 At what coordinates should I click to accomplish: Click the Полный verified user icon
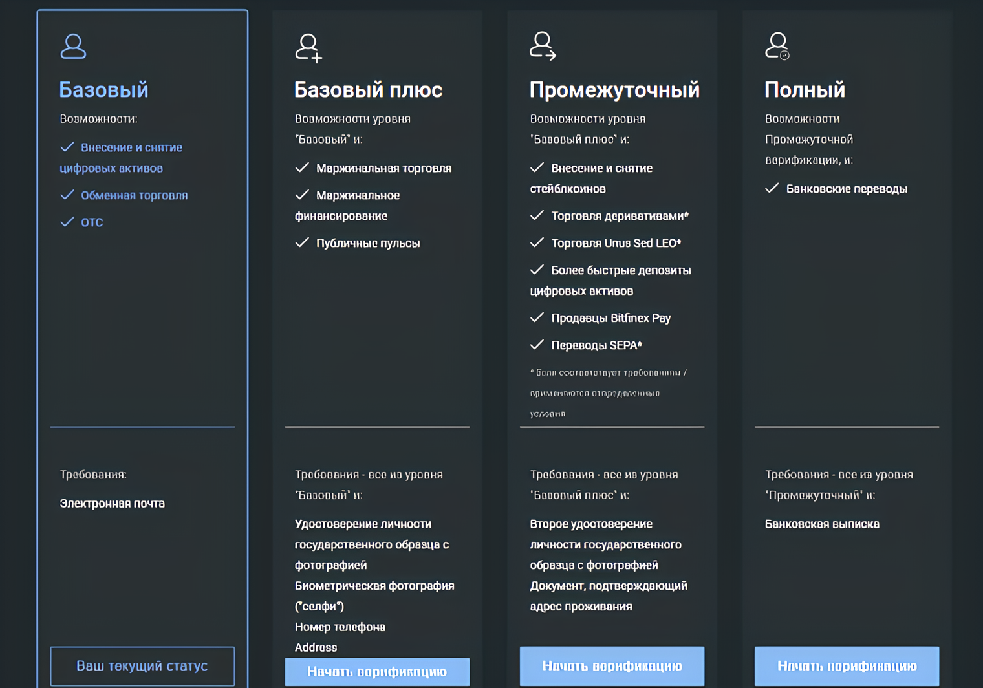pos(777,46)
